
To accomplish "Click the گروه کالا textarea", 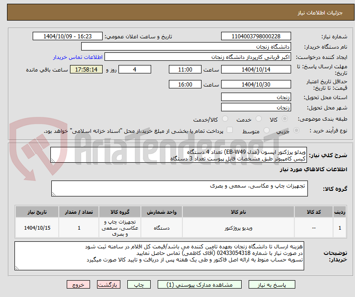I will 180,188.
